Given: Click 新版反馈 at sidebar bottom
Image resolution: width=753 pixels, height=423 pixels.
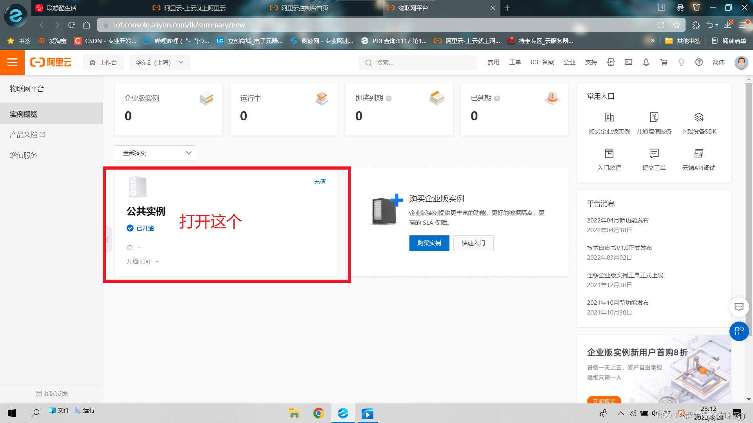Looking at the screenshot, I should click(x=51, y=394).
